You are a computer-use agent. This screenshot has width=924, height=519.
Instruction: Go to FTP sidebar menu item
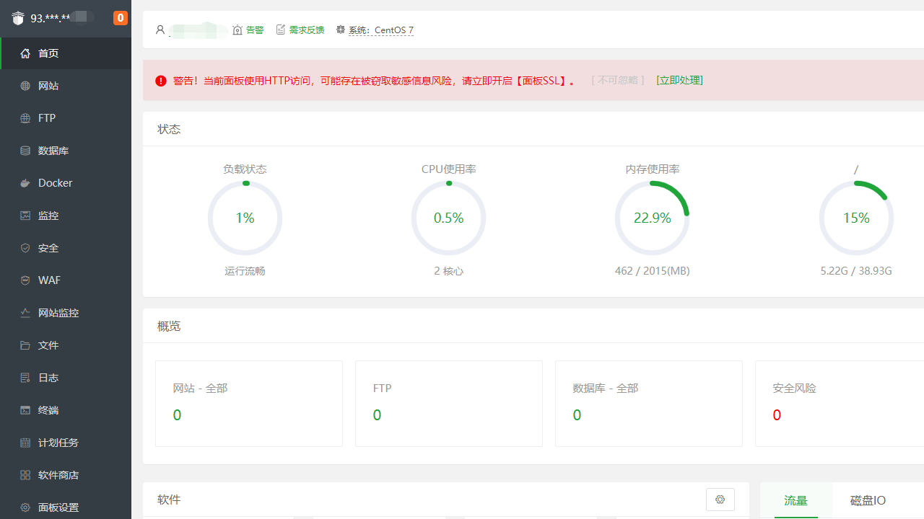click(66, 118)
